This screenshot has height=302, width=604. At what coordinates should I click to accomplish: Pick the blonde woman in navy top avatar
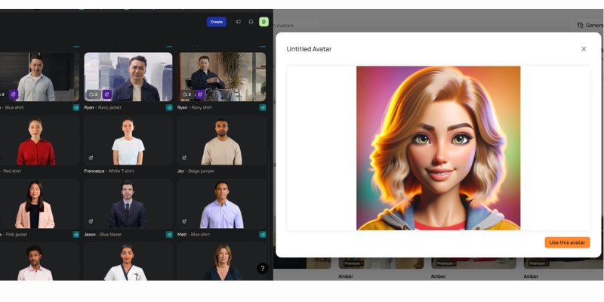pyautogui.click(x=222, y=261)
